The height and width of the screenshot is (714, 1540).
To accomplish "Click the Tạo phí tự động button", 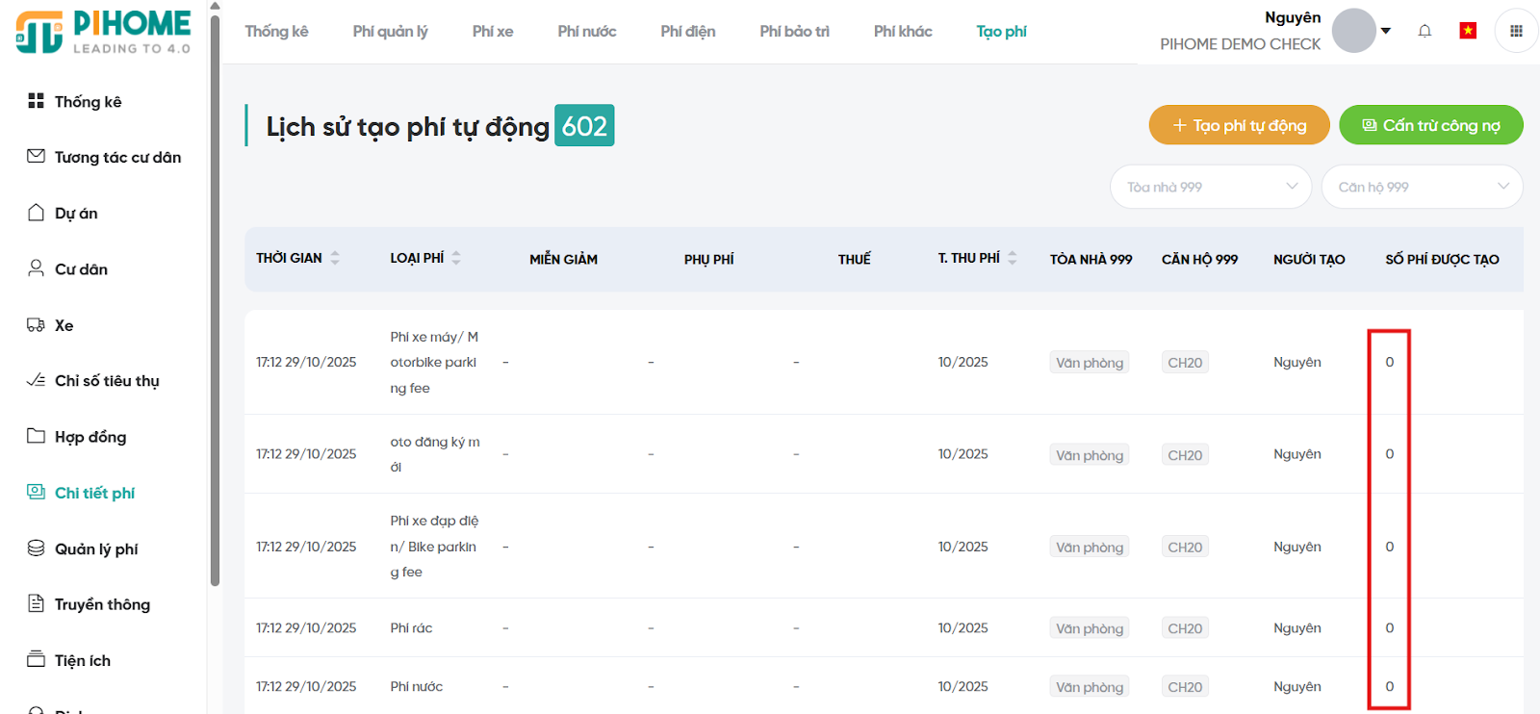I will coord(1239,125).
